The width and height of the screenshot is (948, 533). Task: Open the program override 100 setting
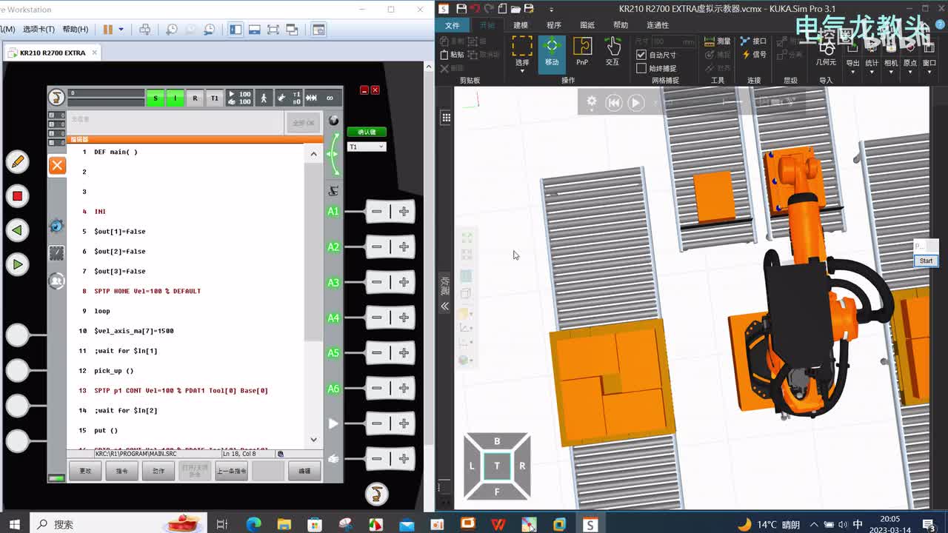click(x=239, y=98)
